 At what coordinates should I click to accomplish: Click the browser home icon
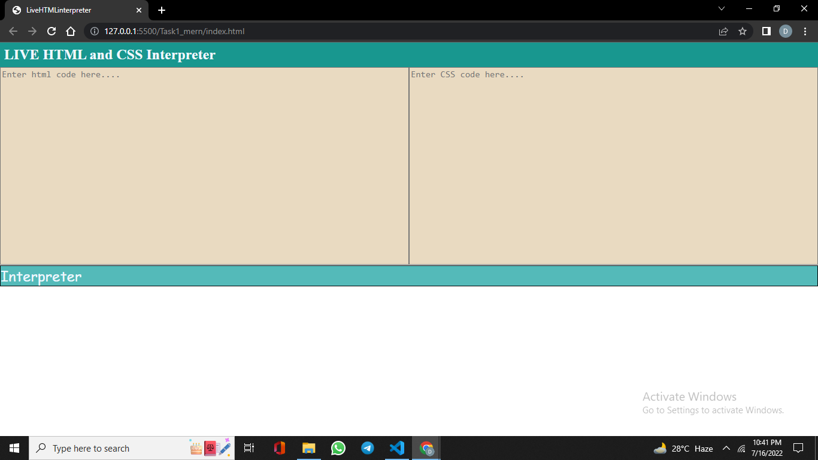tap(71, 31)
